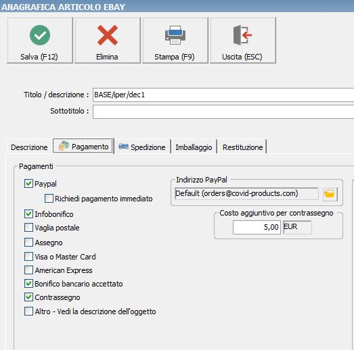Check Altro - Vedi la descrizione dell'oggetto
This screenshot has width=354, height=350.
point(28,311)
